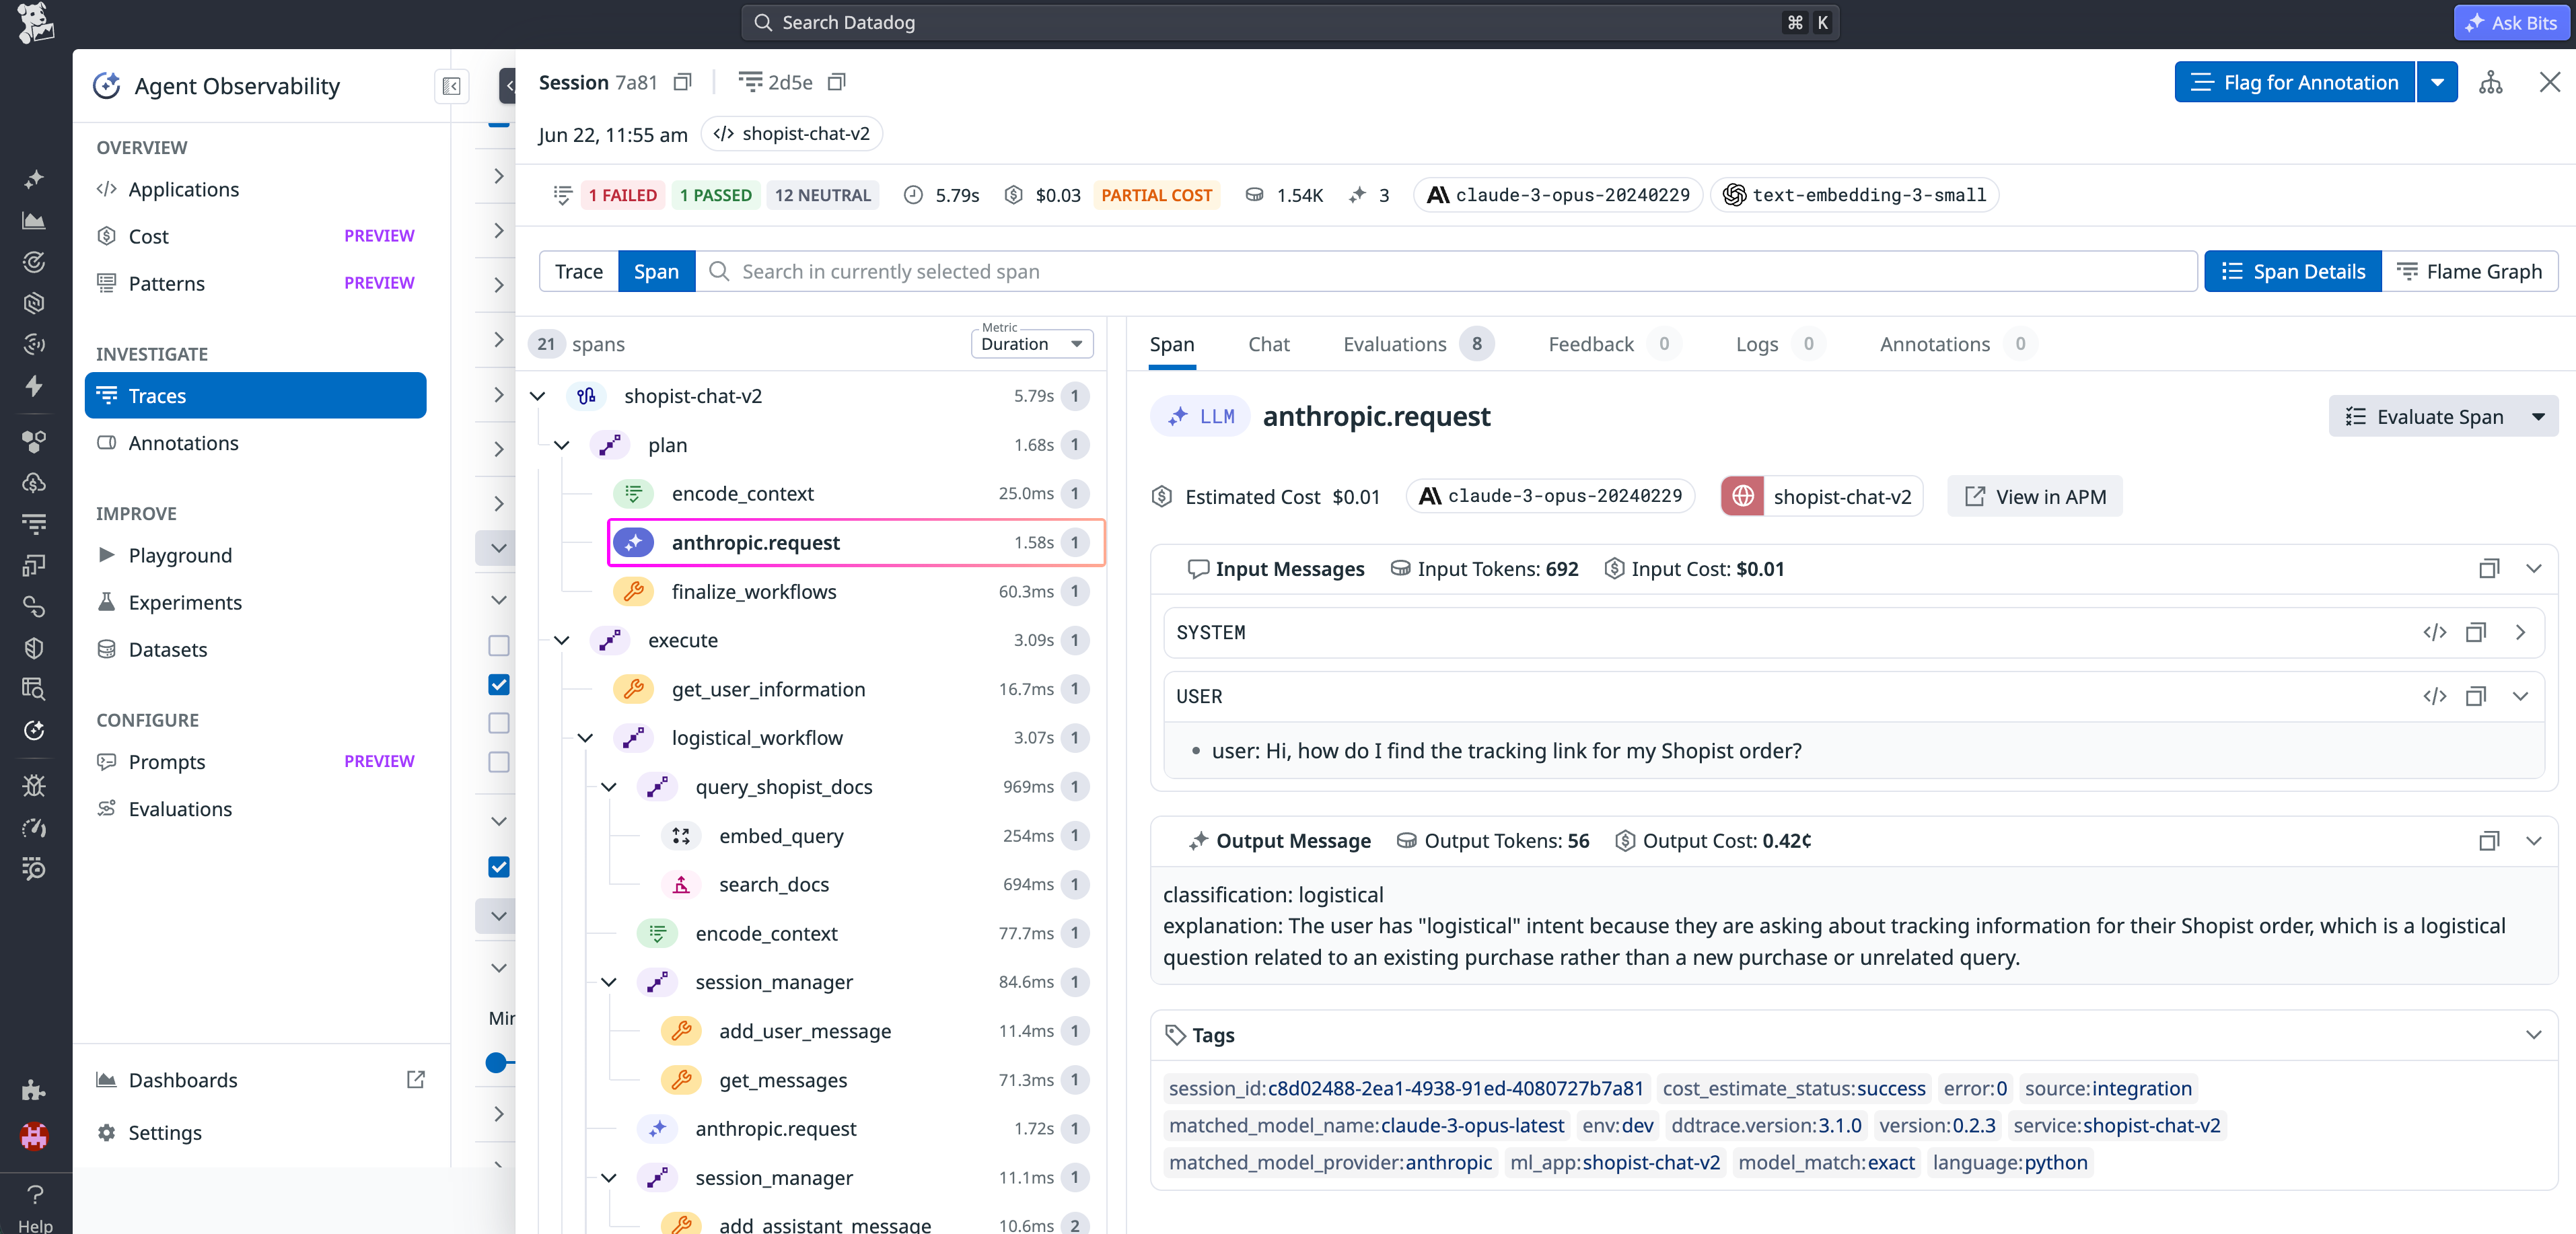2576x1234 pixels.
Task: Copy the SYSTEM message
Action: pyautogui.click(x=2475, y=632)
